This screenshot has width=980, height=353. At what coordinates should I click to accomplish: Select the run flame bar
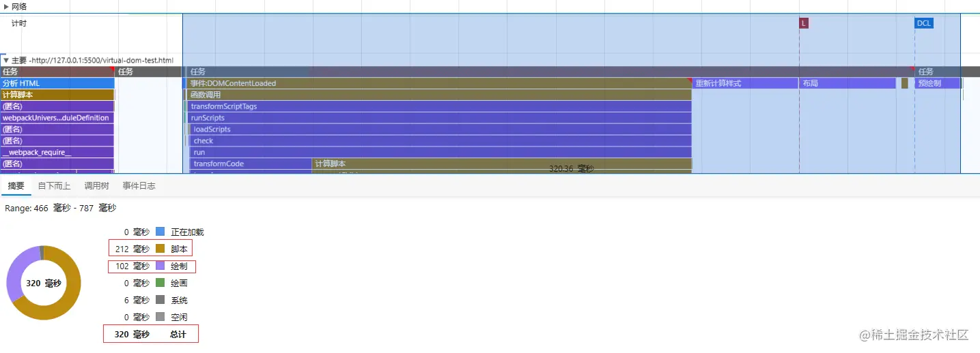[x=441, y=152]
